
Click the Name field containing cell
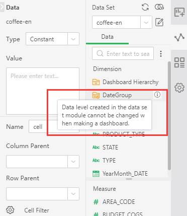(x=54, y=126)
